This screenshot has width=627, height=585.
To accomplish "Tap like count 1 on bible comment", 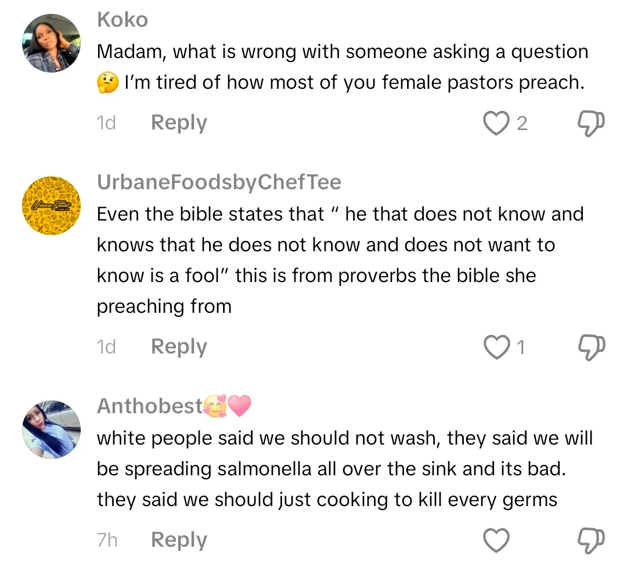I will pos(521,347).
